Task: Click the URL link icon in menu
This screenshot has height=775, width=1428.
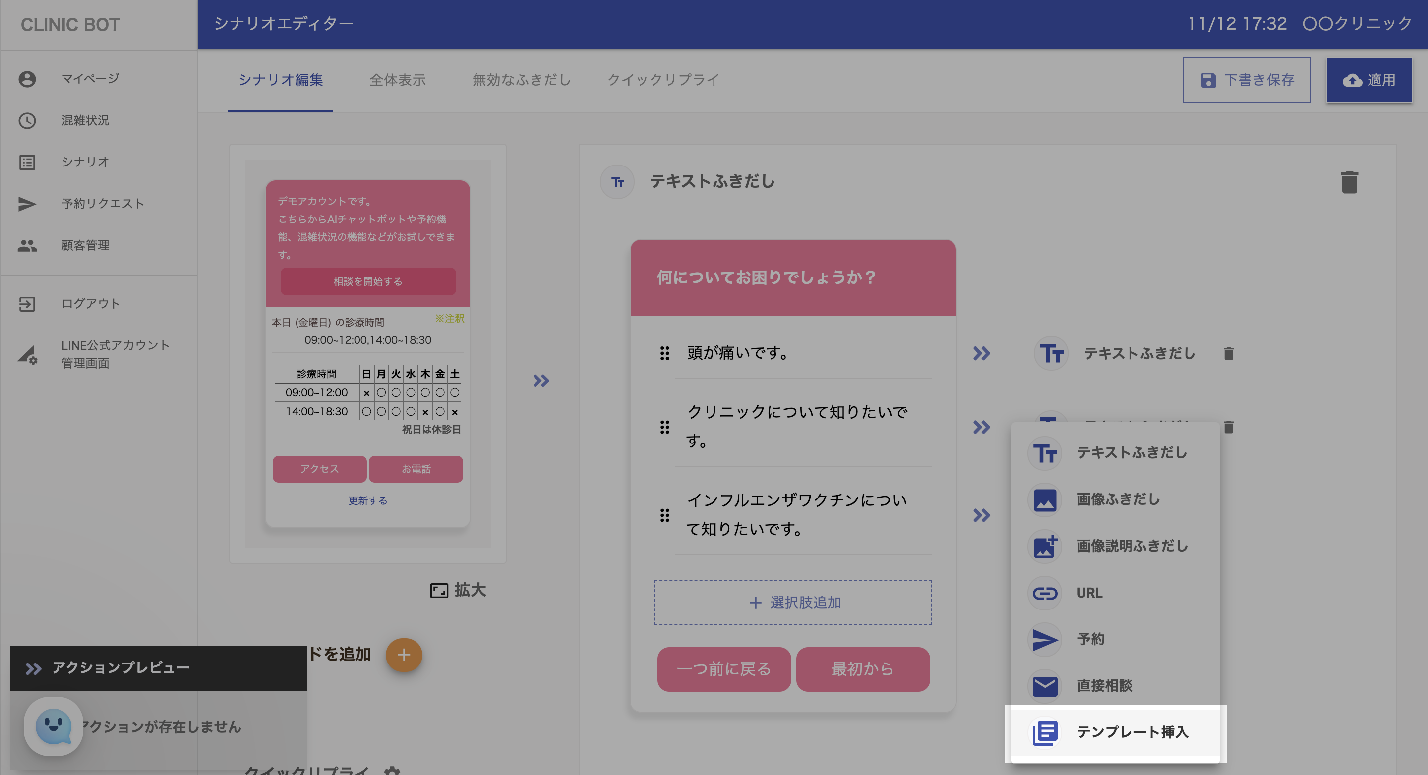Action: coord(1045,593)
